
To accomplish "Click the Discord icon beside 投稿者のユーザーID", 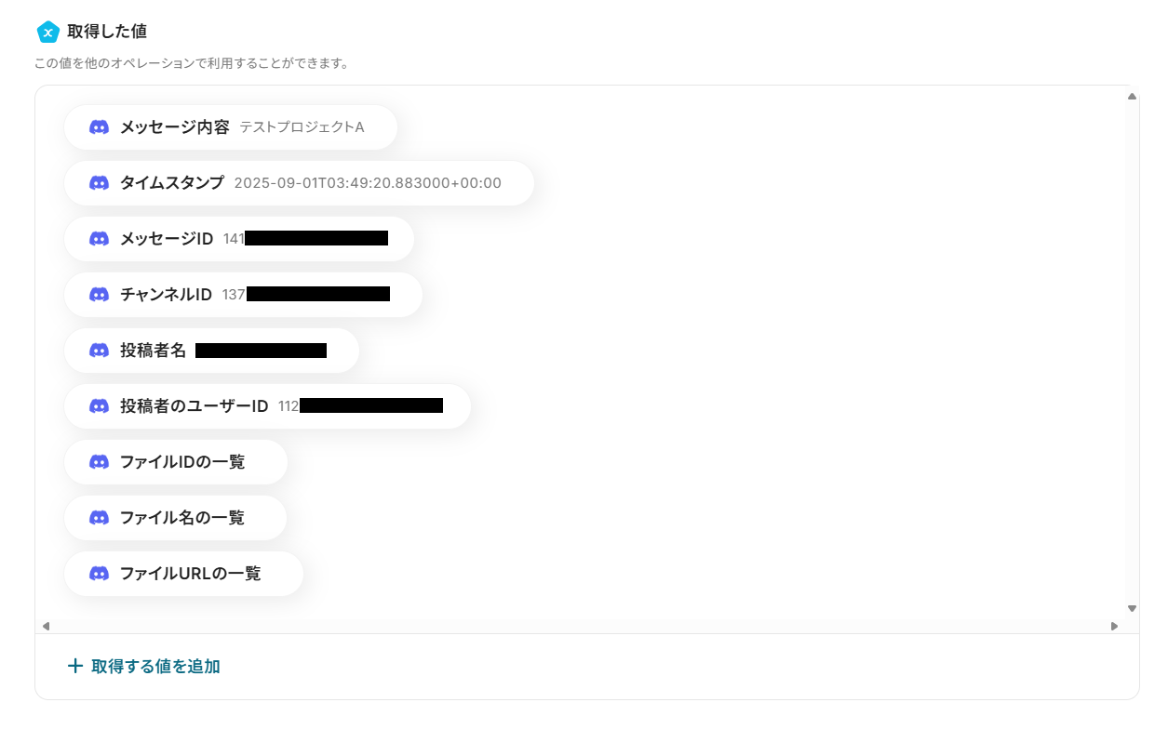I will 99,406.
